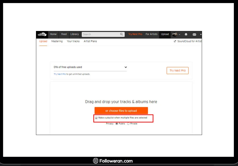Open the Your tracks tab

click(73, 41)
